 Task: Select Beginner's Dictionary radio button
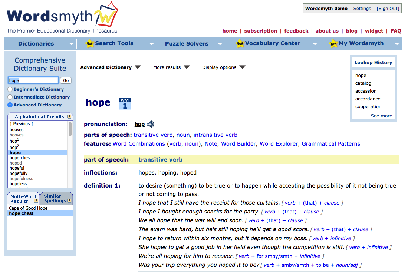point(10,89)
